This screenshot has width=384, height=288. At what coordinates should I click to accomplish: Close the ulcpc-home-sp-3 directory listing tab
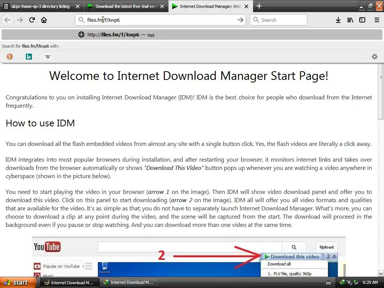[78, 6]
